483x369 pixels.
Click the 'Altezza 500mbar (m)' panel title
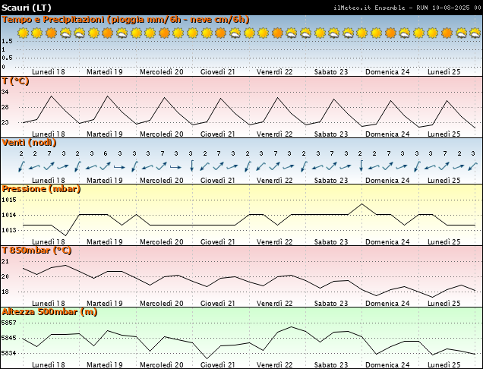pos(49,312)
